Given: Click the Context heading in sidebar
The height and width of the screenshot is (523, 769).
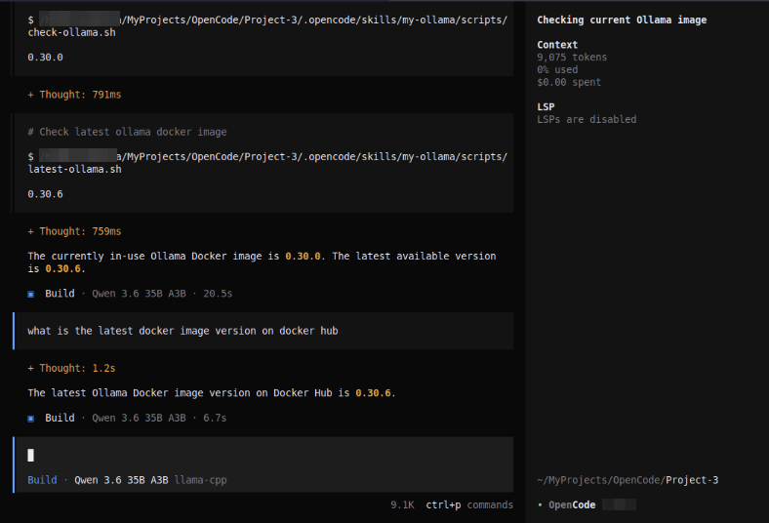Looking at the screenshot, I should 557,45.
